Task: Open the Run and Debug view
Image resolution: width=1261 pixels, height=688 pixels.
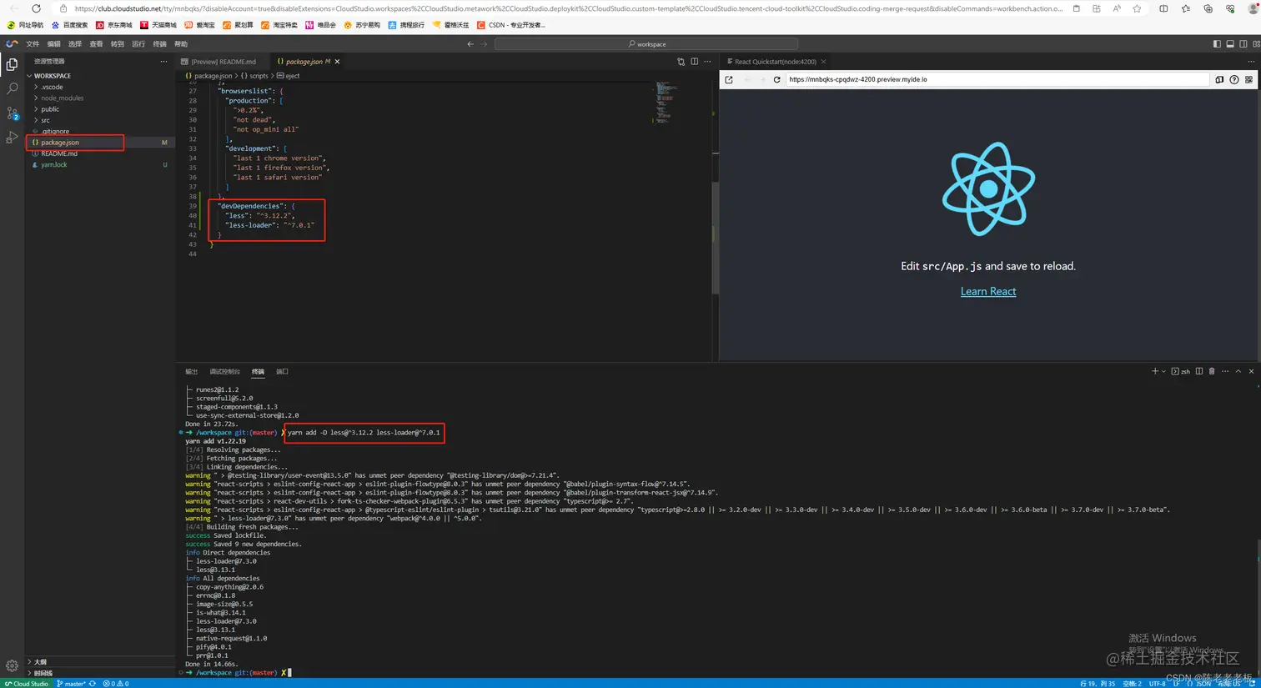Action: [x=12, y=137]
